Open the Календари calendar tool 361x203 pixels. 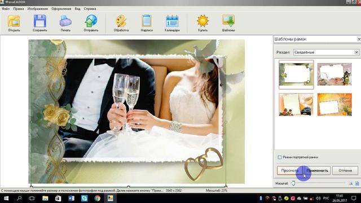[x=172, y=23]
